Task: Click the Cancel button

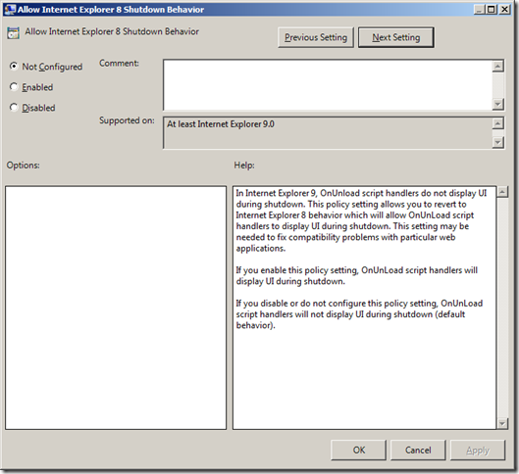Action: (x=418, y=450)
